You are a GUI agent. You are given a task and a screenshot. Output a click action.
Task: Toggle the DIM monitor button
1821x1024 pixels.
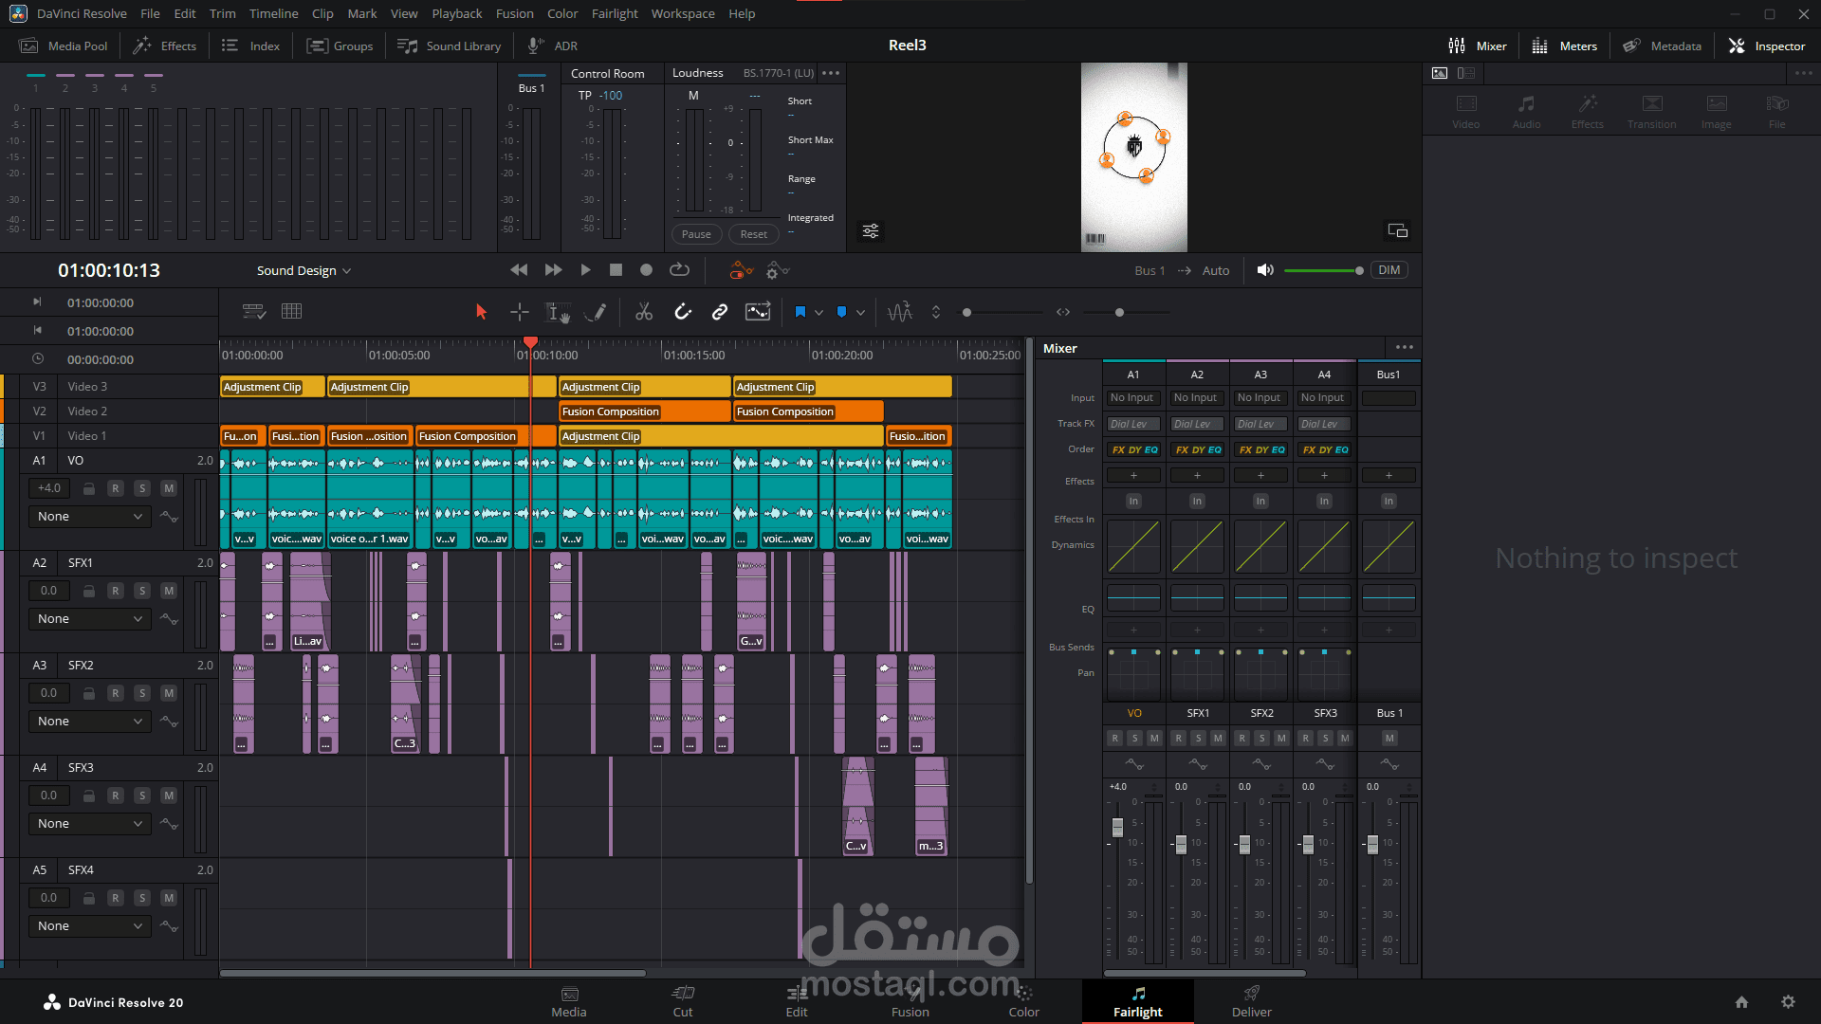(x=1389, y=270)
